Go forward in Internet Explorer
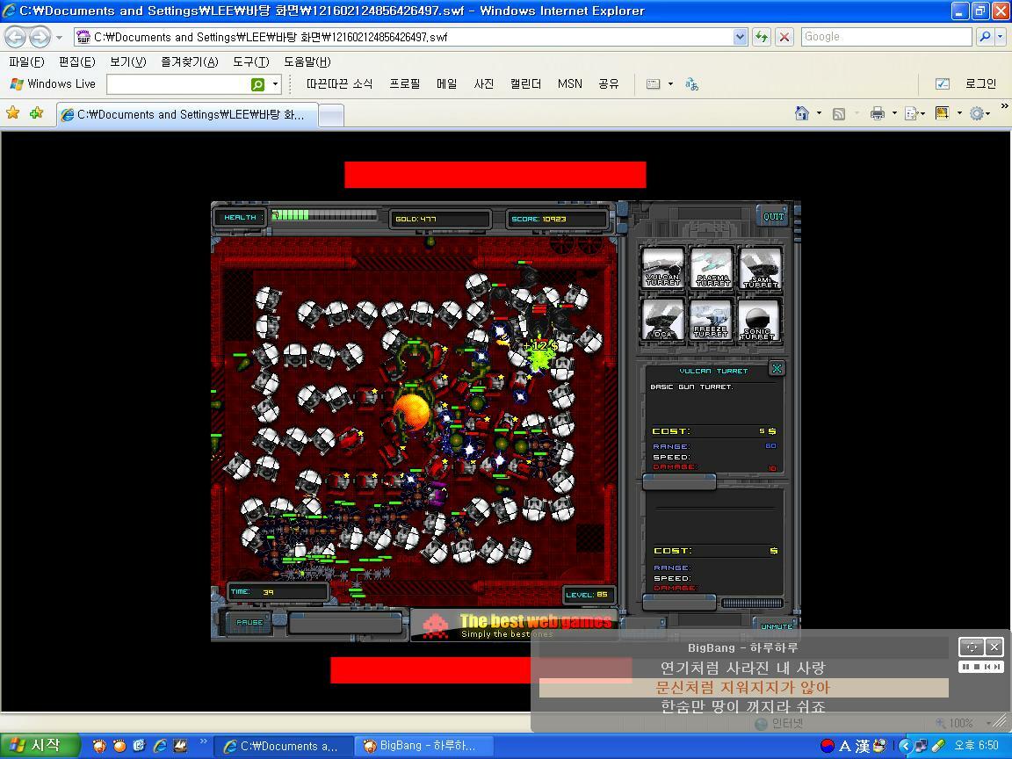 40,37
